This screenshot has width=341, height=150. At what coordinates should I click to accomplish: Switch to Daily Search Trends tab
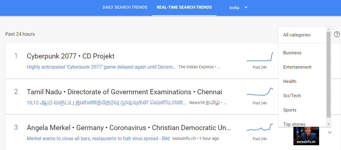(x=125, y=7)
